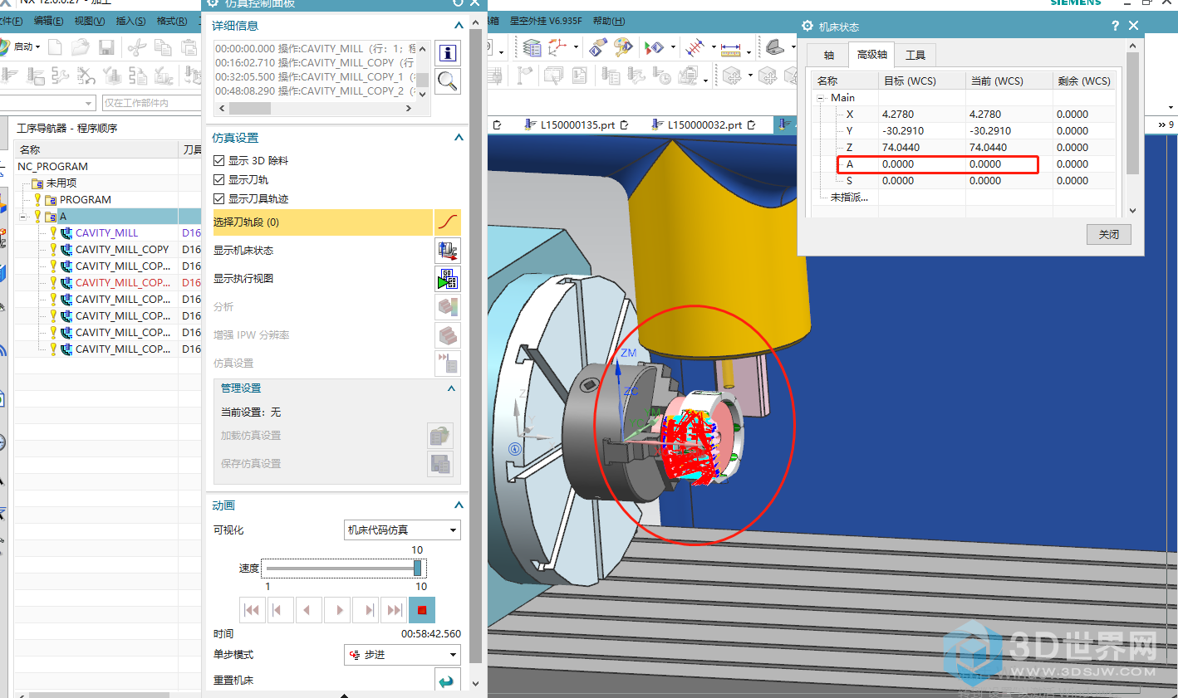The image size is (1178, 698).
Task: Click the Cut scissors icon in toolbar
Action: point(137,47)
